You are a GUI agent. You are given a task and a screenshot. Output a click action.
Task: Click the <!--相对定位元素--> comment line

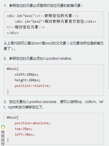(x=26, y=27)
